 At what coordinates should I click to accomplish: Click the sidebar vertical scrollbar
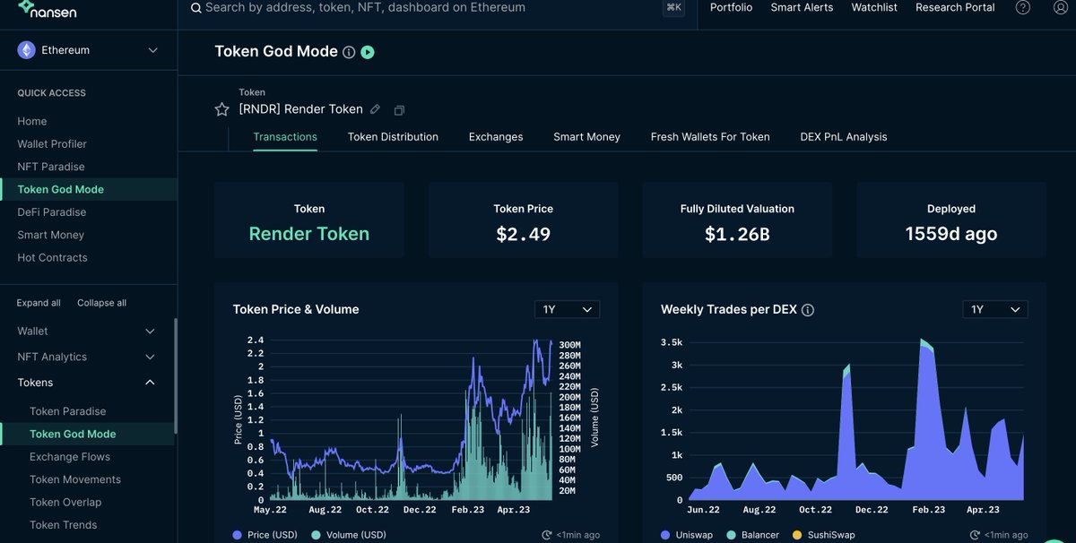(x=175, y=376)
